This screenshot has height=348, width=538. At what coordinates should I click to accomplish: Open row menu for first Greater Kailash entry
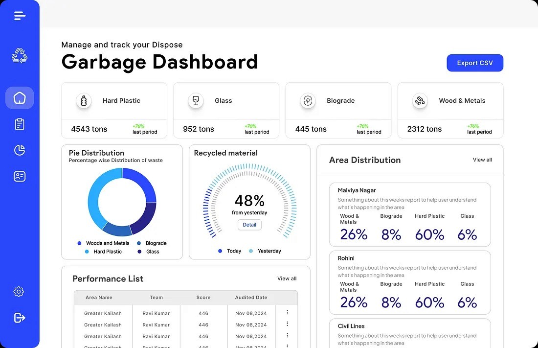click(x=287, y=312)
